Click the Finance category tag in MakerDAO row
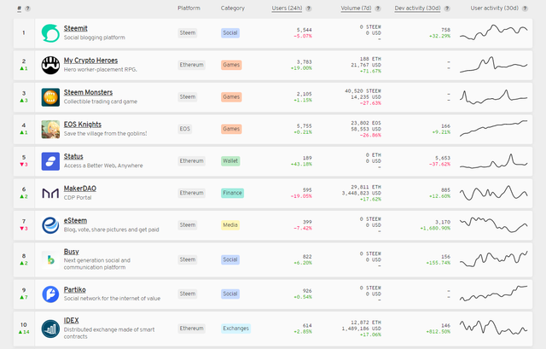Screen dimensions: 546x349 click(232, 194)
